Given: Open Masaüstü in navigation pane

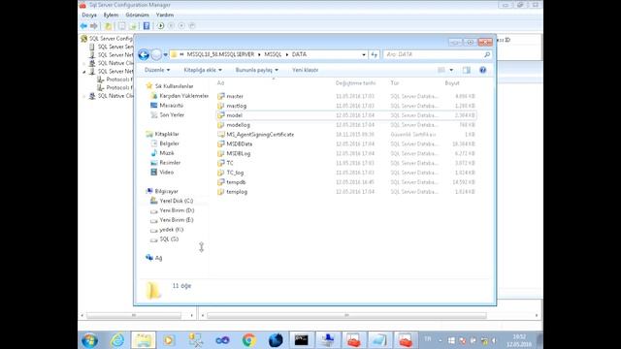Looking at the screenshot, I should (171, 106).
